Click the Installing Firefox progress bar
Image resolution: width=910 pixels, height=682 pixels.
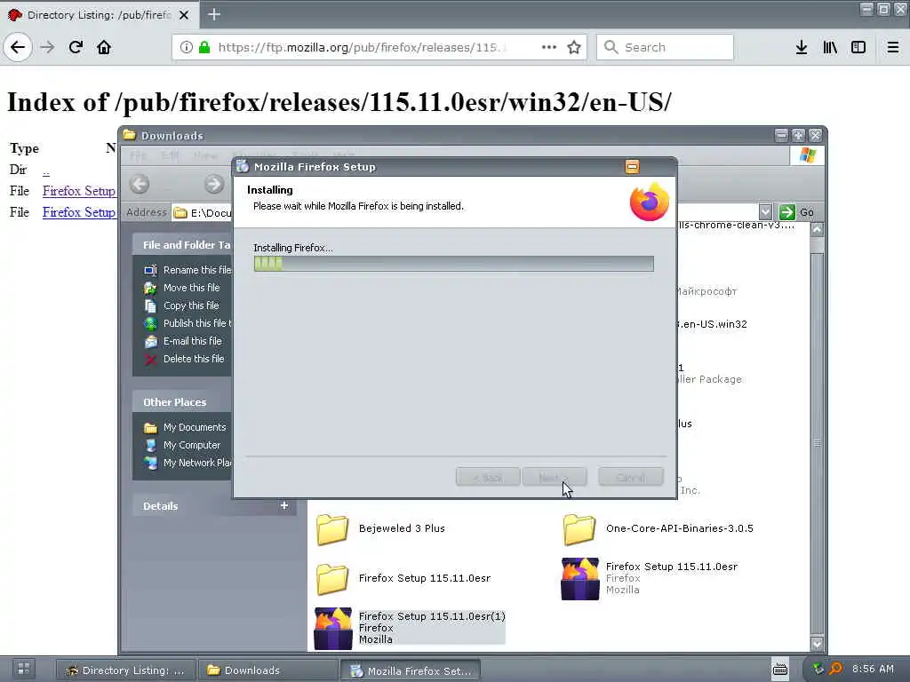point(453,264)
